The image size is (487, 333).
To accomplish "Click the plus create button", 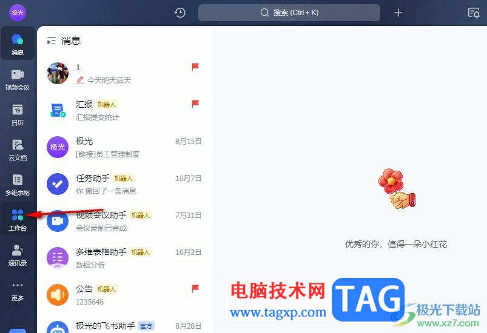I will point(398,13).
